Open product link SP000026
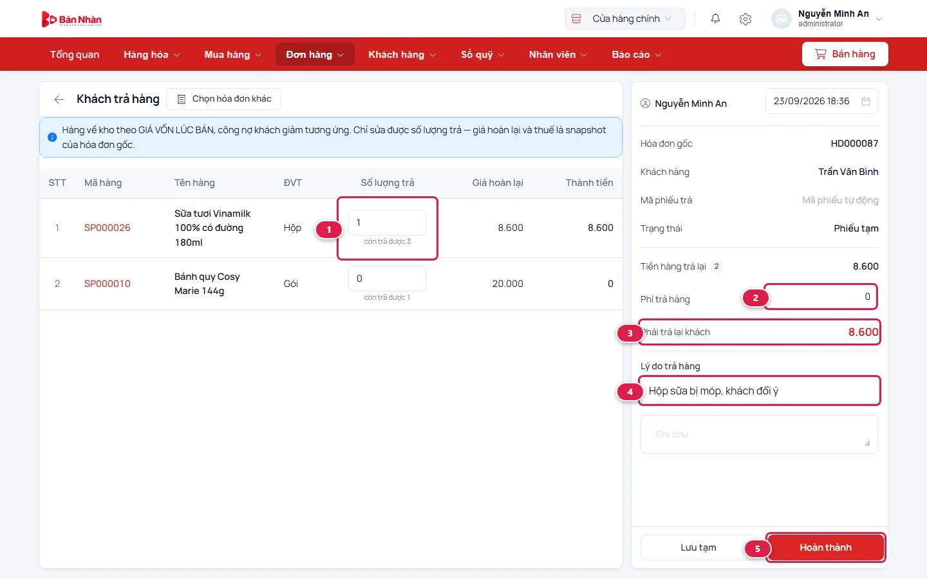This screenshot has width=927, height=579. (x=108, y=228)
